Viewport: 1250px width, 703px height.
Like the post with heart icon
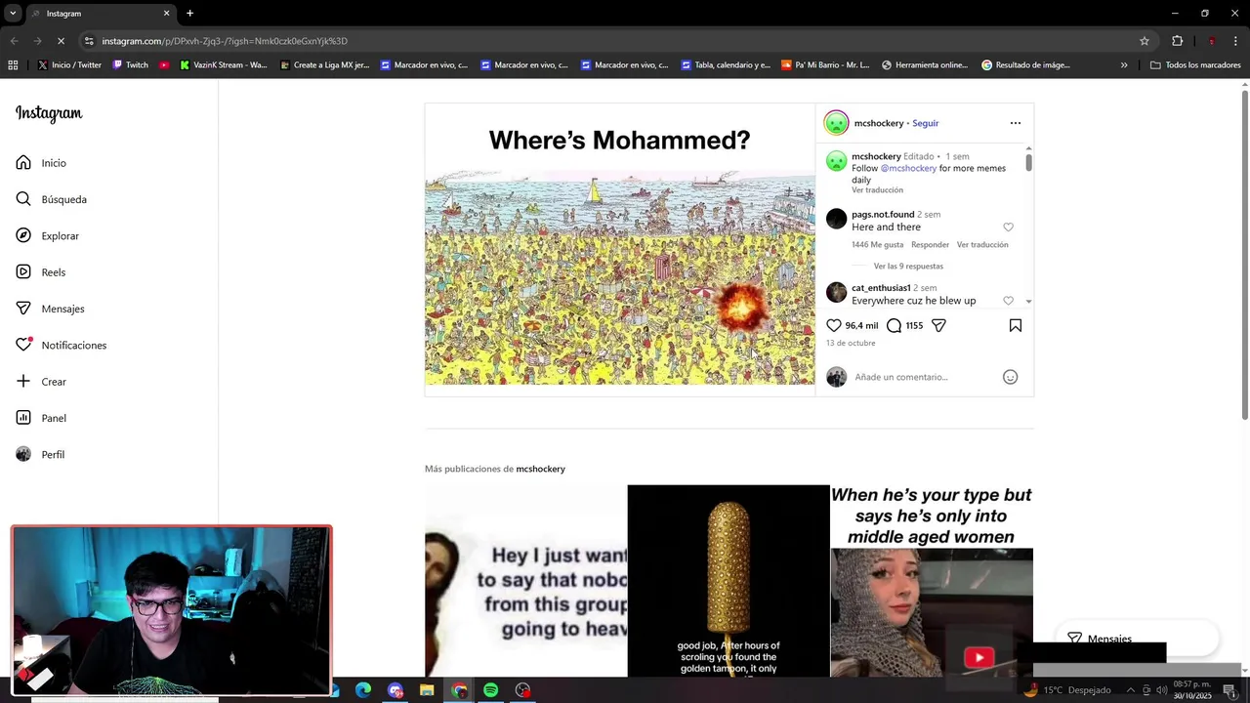(x=834, y=325)
